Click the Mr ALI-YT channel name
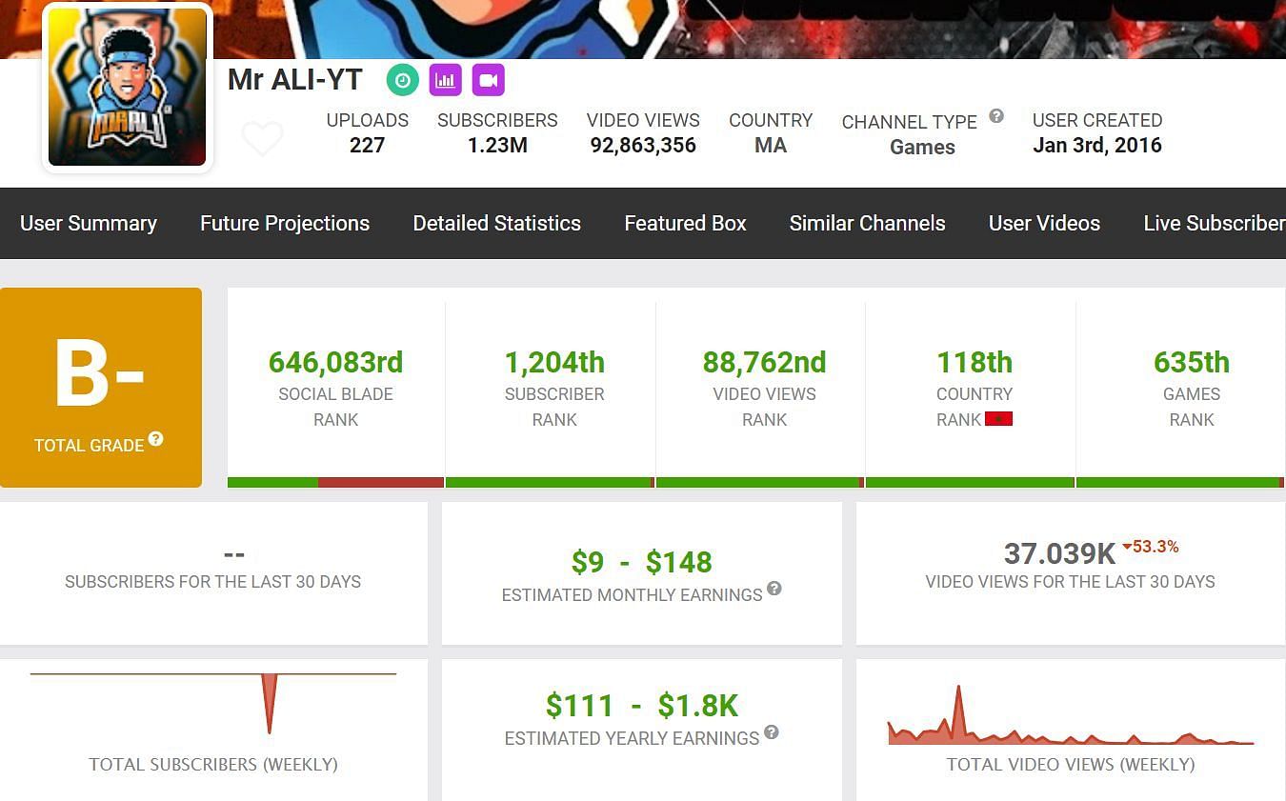The width and height of the screenshot is (1286, 801). [x=294, y=80]
